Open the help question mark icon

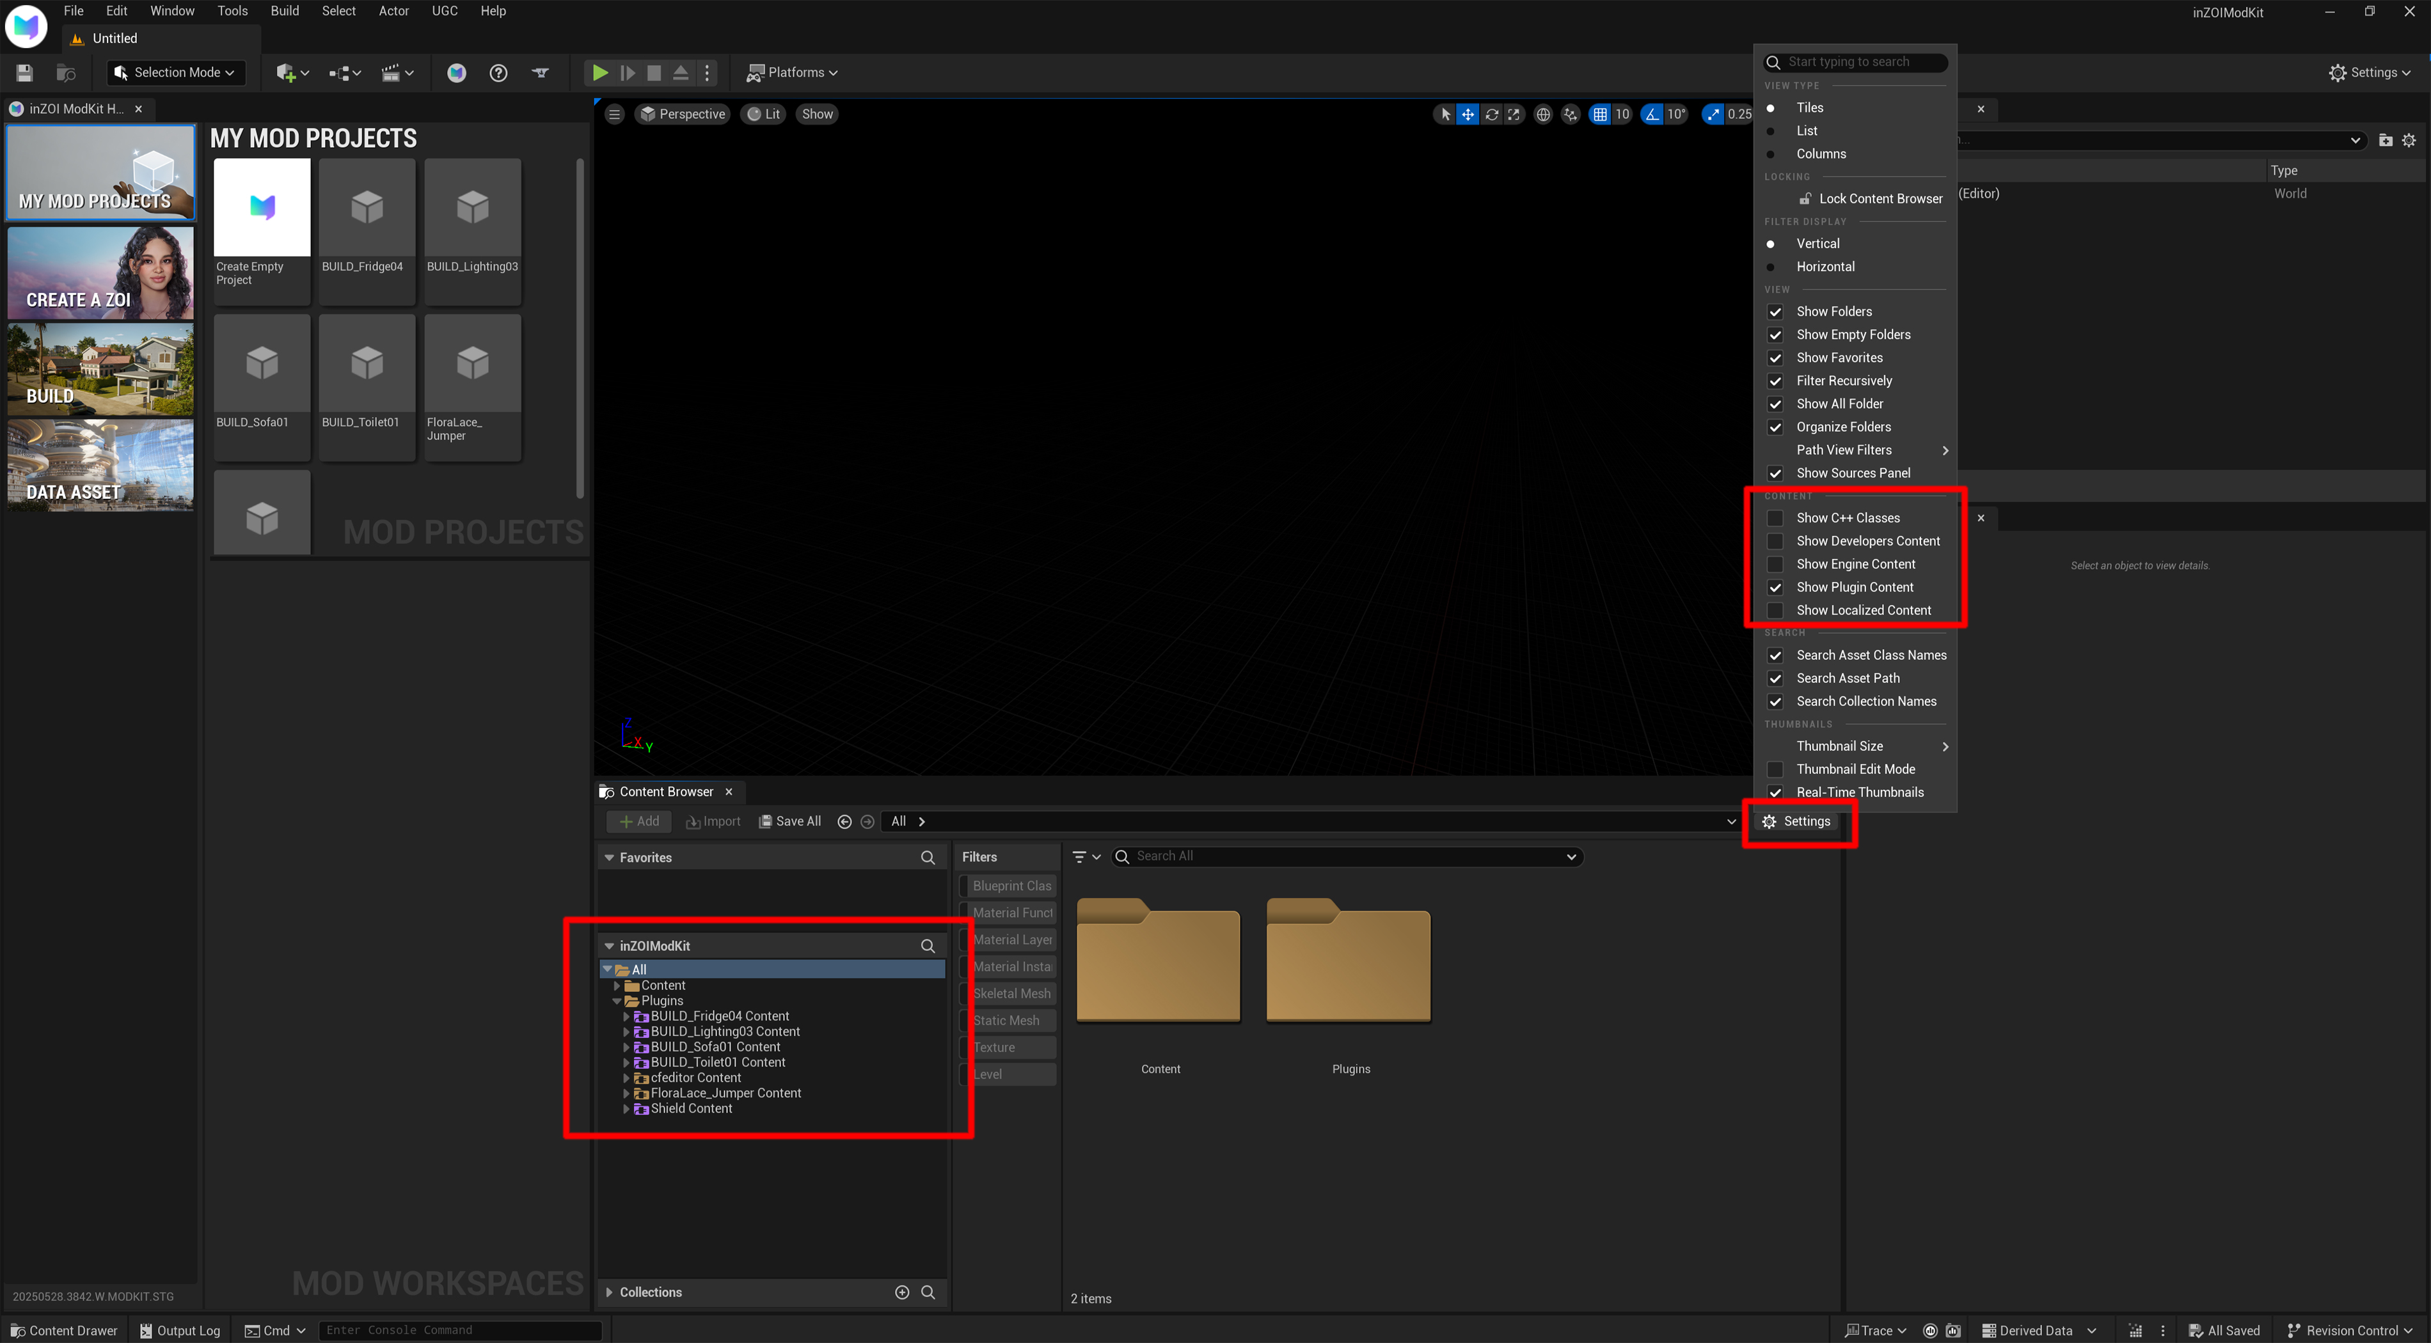coord(498,73)
